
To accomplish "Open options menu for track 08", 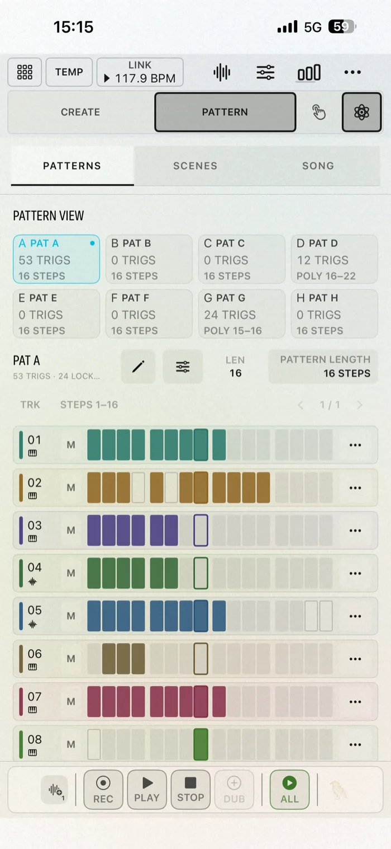I will (355, 744).
